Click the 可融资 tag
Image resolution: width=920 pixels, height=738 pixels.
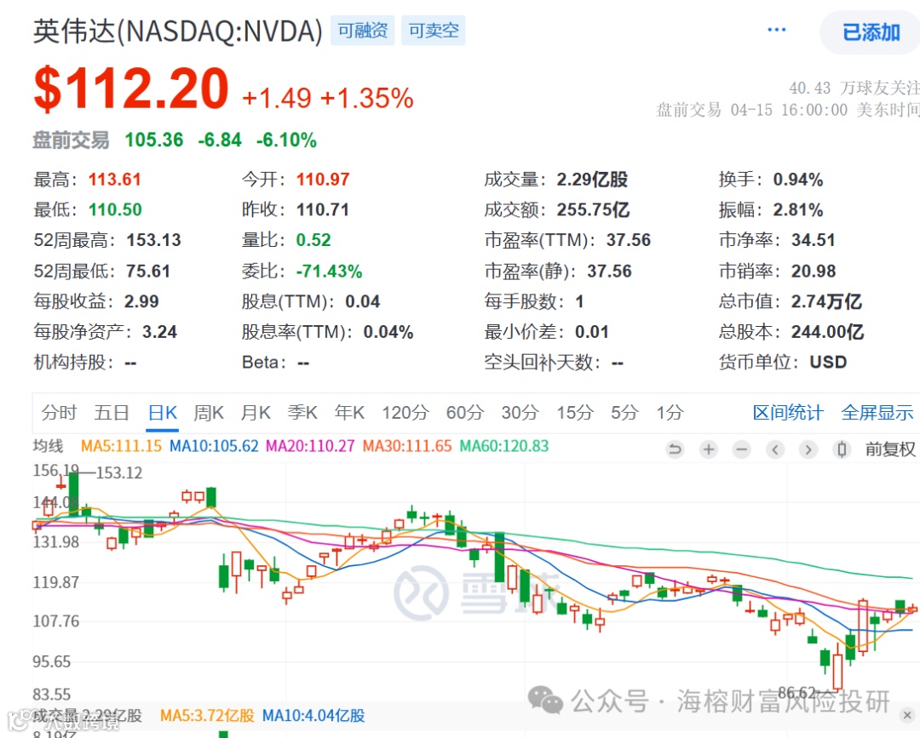(x=363, y=31)
